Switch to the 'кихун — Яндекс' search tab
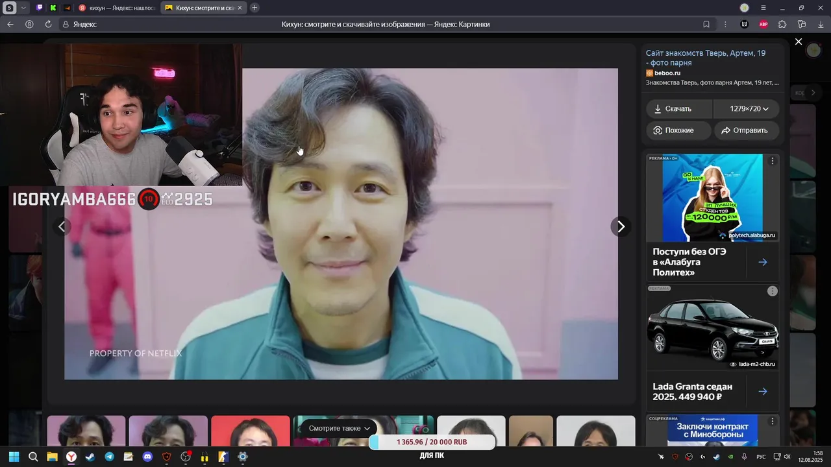Image resolution: width=831 pixels, height=467 pixels. coord(117,8)
